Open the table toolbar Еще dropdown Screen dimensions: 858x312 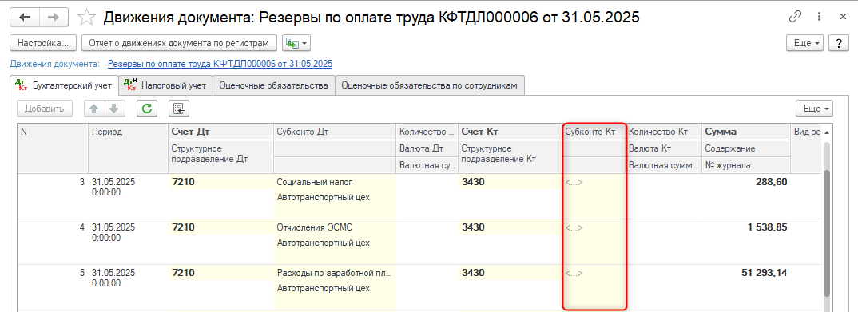coord(814,109)
